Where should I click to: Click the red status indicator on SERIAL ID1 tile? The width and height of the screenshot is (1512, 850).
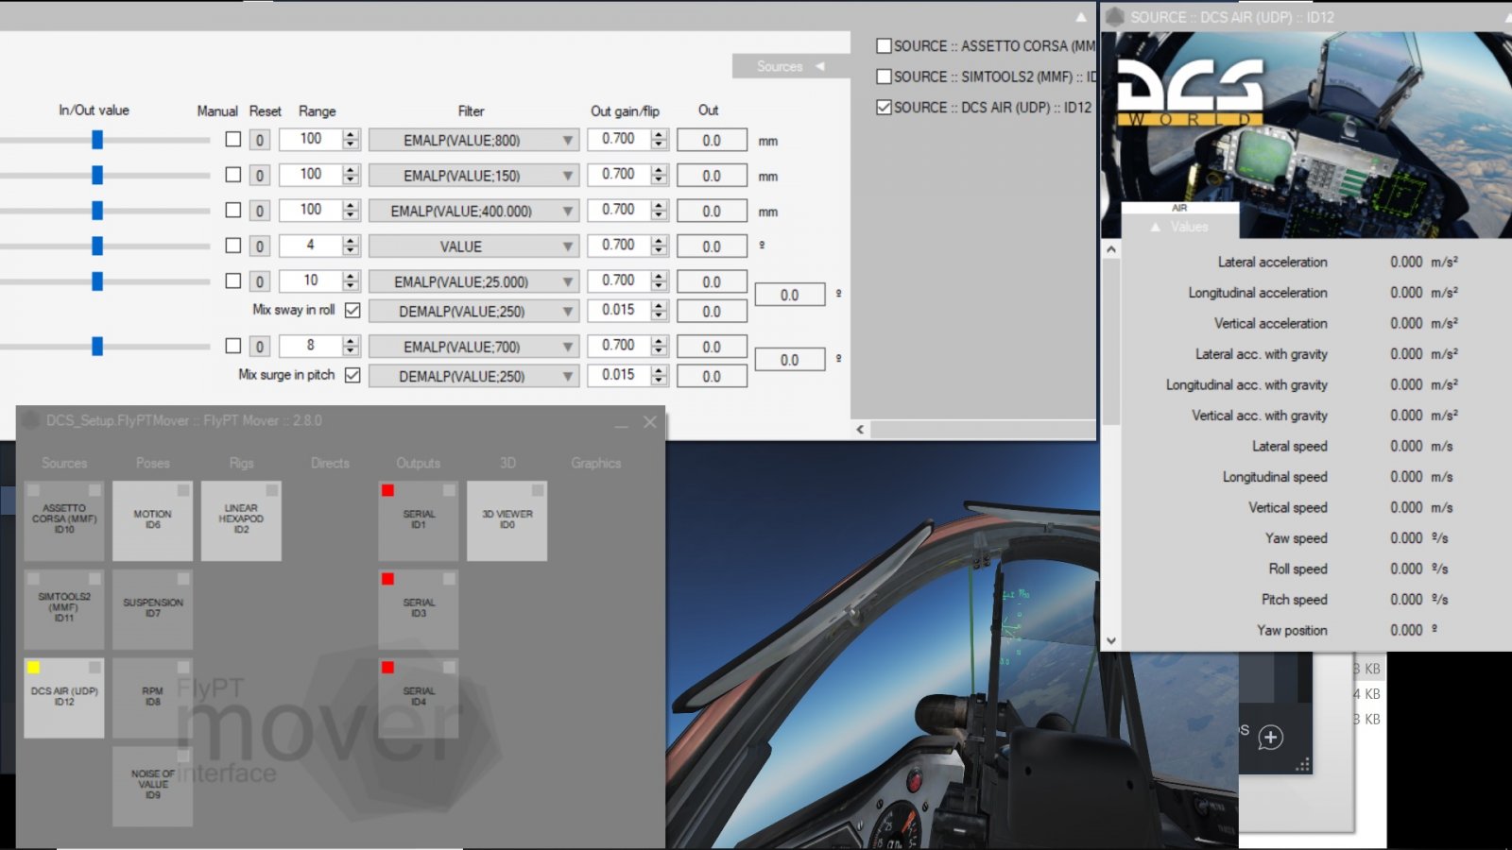coord(387,490)
